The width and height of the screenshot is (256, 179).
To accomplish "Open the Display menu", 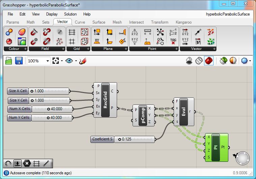I will (x=52, y=14).
